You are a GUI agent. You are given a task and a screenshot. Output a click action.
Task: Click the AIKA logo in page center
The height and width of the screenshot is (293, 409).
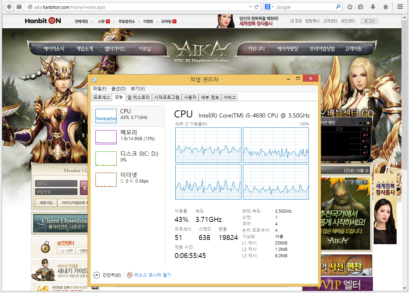pyautogui.click(x=202, y=51)
